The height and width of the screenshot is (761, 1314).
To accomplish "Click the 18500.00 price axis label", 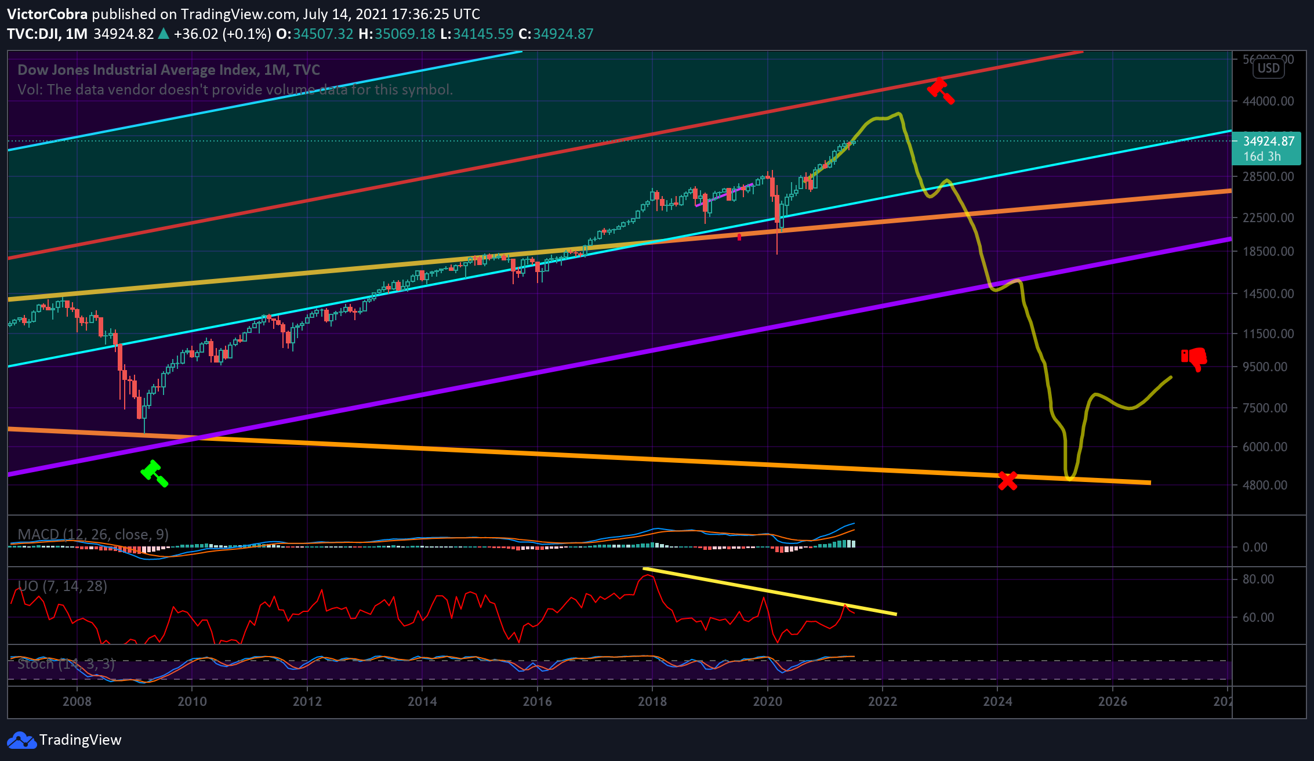I will (x=1269, y=251).
